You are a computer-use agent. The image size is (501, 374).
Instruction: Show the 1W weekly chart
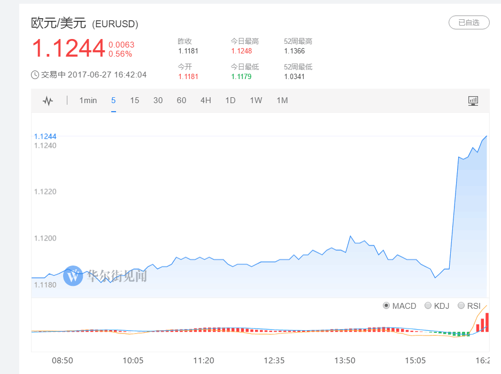click(256, 100)
